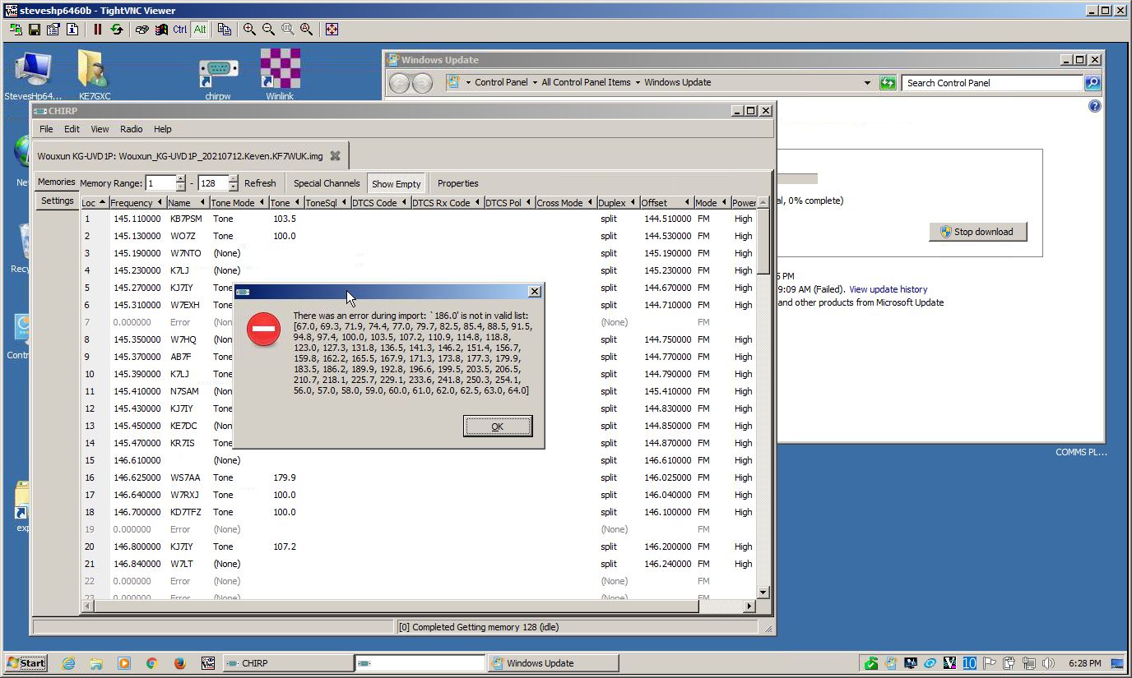Click the Frequency column header

(137, 203)
